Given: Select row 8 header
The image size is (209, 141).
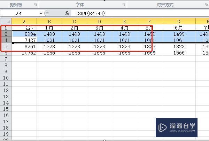Looking at the screenshot, I should 6,65.
